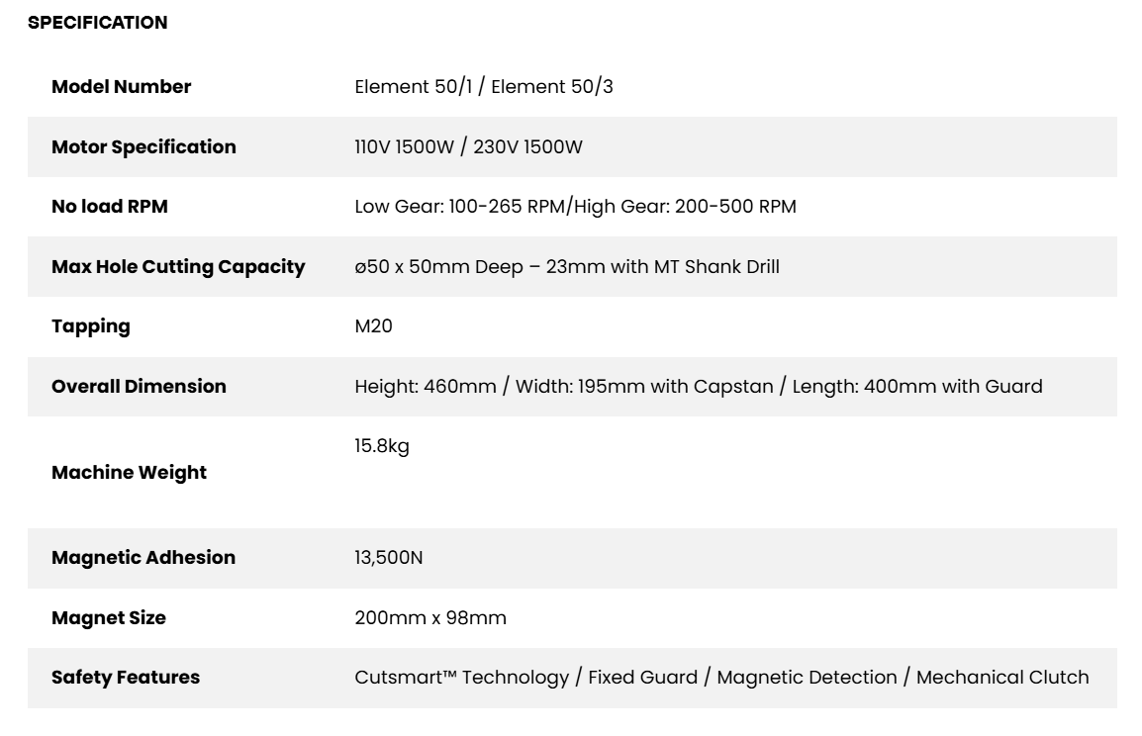Select the Tapping row label

click(x=91, y=326)
